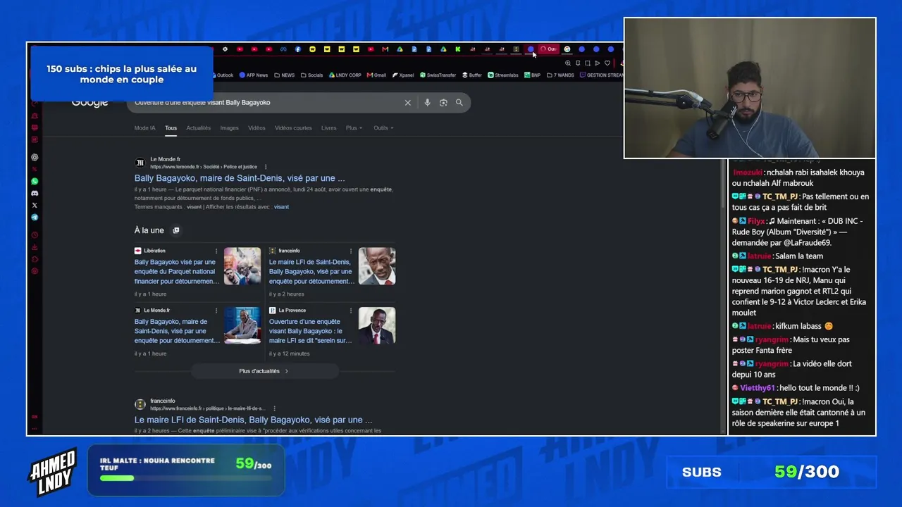Viewport: 902px width, 507px height.
Task: Open 'Le maire LFI de Saint-Denis' franceinfo result
Action: [x=253, y=420]
